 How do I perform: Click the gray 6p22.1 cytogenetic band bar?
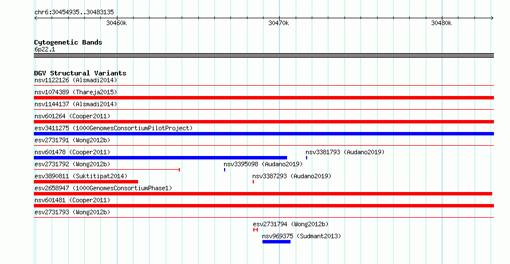pyautogui.click(x=264, y=55)
